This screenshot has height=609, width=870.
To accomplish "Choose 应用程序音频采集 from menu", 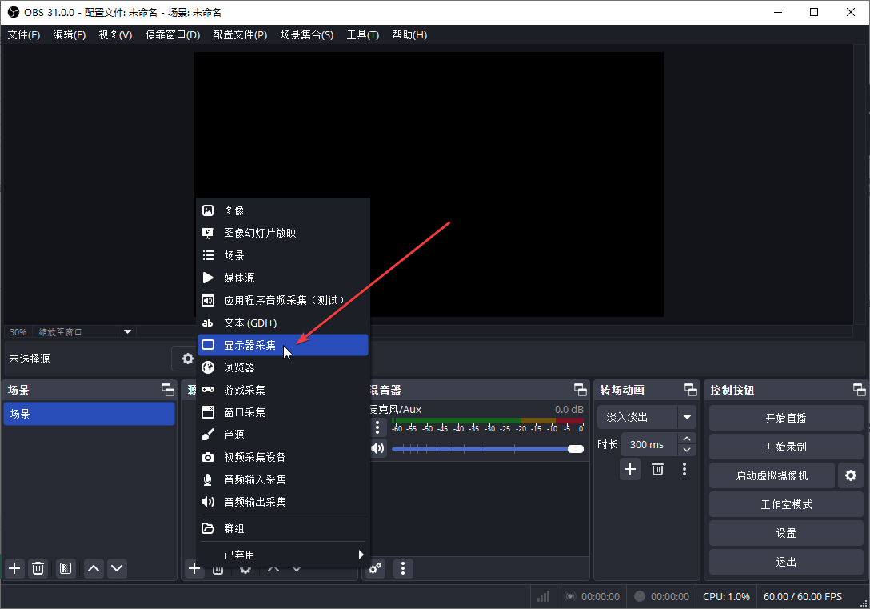I will pyautogui.click(x=283, y=300).
